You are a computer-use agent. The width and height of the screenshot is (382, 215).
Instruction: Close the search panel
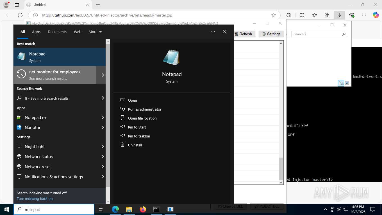pyautogui.click(x=225, y=32)
